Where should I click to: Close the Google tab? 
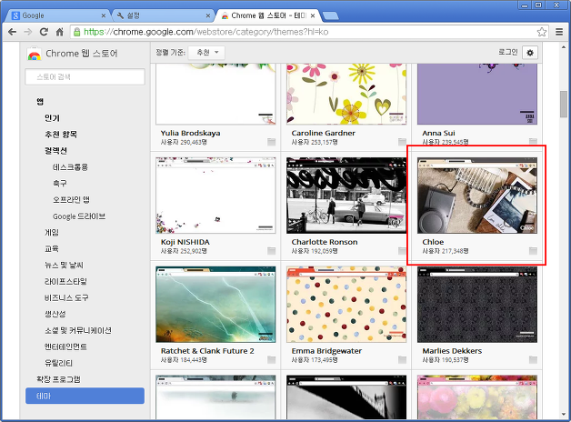tap(104, 15)
